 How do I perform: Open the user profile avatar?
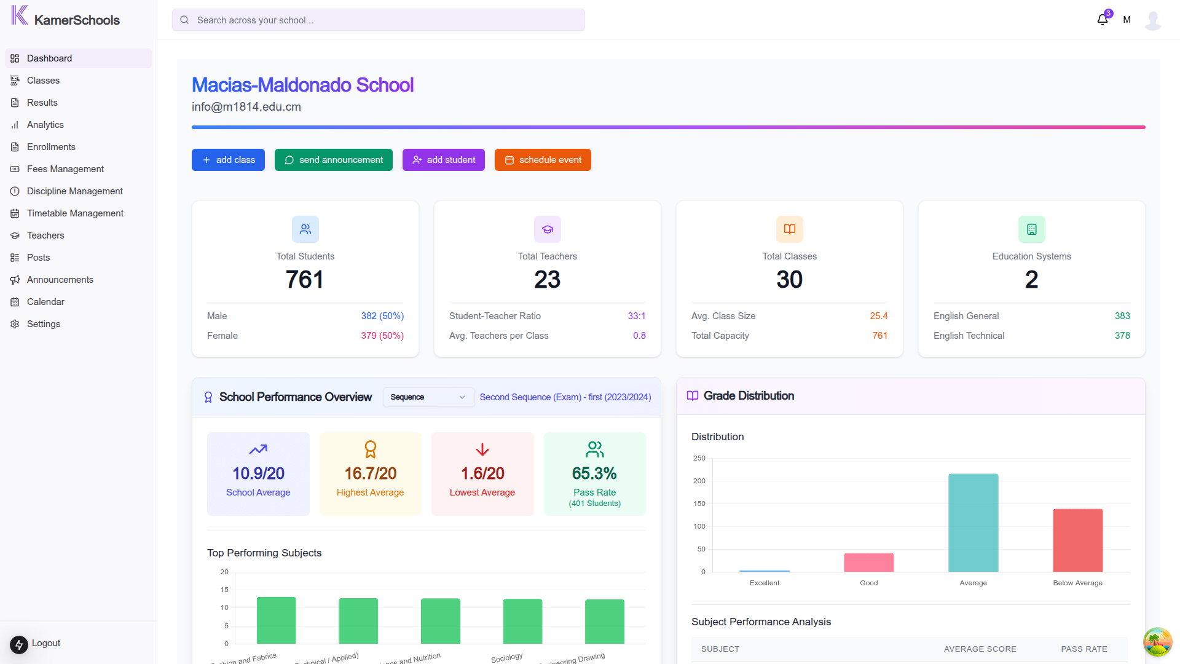point(1153,20)
